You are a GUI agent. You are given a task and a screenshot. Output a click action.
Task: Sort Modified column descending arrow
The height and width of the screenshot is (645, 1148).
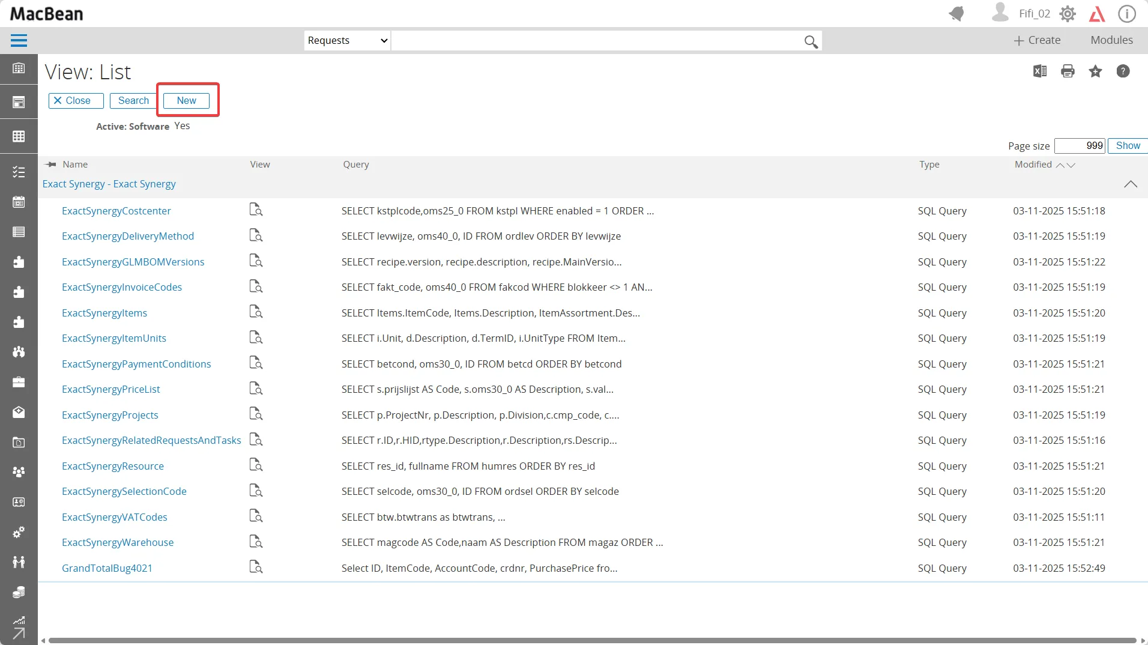pyautogui.click(x=1071, y=165)
